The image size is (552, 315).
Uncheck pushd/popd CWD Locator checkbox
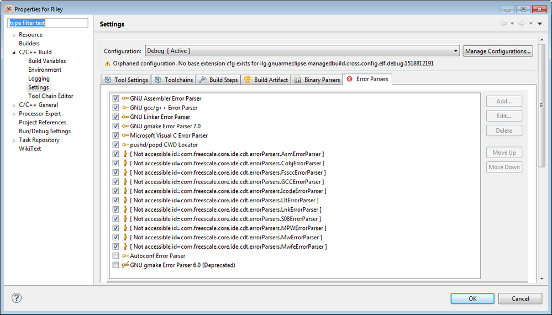(115, 145)
